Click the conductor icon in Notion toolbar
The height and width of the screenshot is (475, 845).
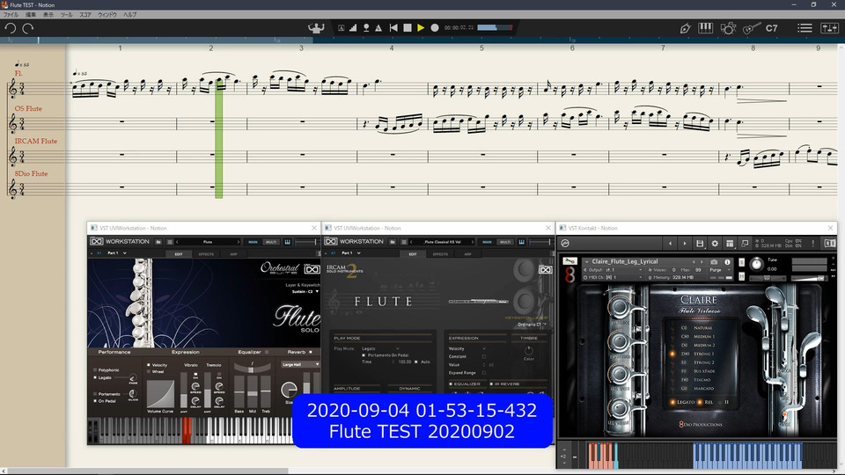click(x=316, y=28)
